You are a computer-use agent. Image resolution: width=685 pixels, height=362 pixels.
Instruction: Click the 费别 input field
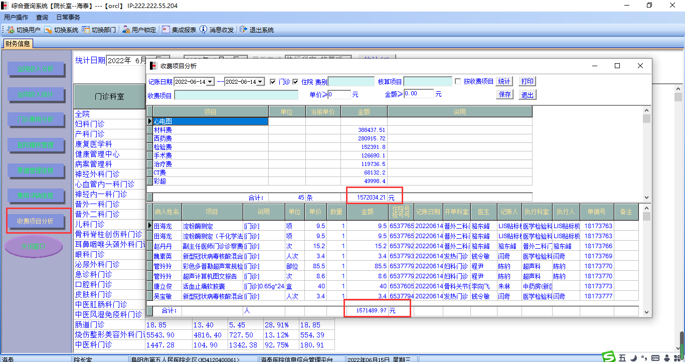pyautogui.click(x=351, y=82)
